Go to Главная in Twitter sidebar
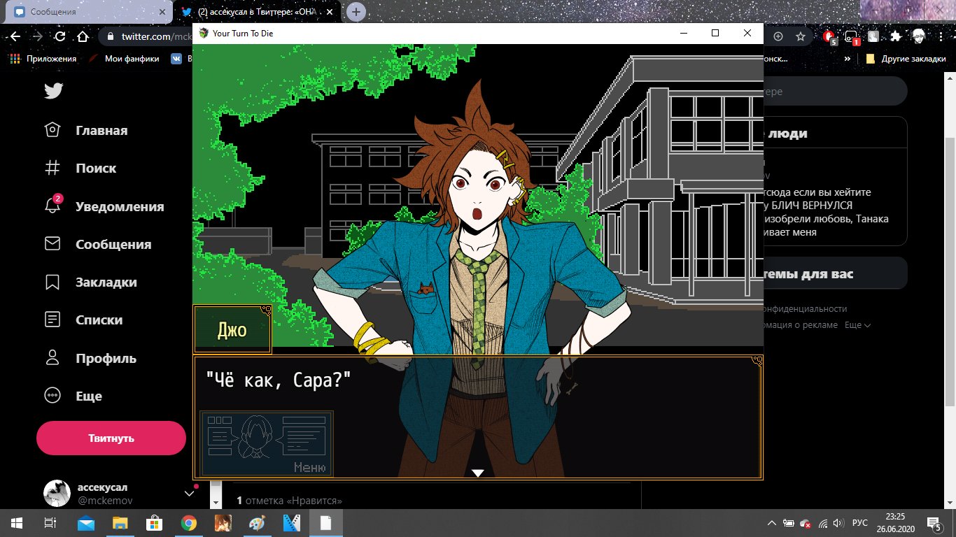The width and height of the screenshot is (956, 537). click(85, 131)
